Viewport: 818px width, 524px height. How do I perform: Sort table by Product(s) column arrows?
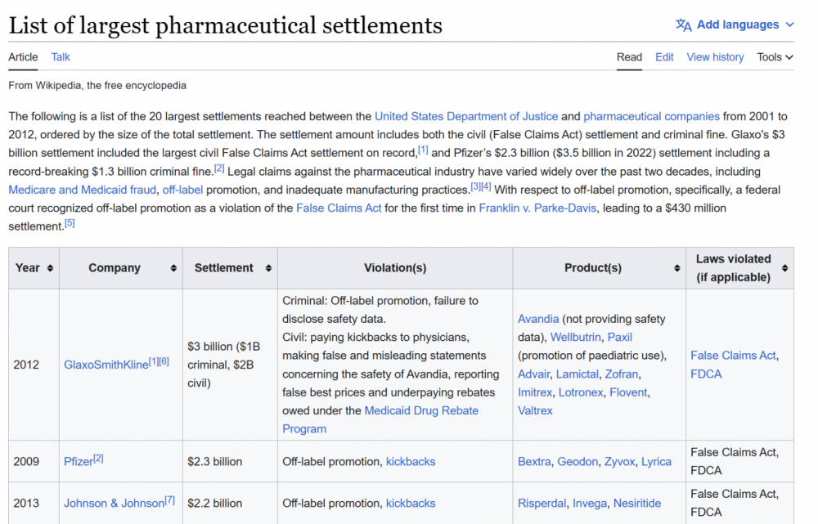coord(676,268)
